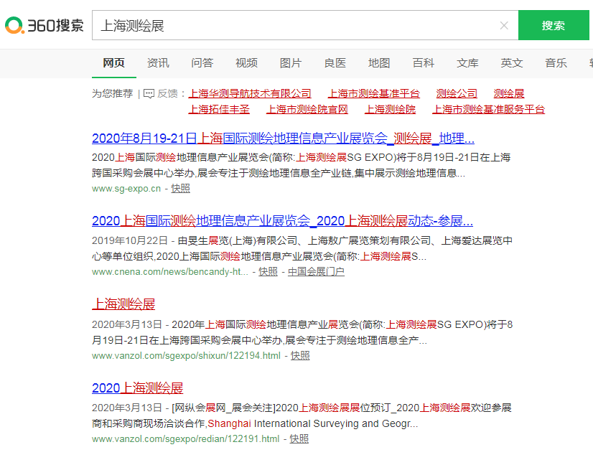Open the 文库 tab
Screen dimensions: 593x460
pos(468,62)
